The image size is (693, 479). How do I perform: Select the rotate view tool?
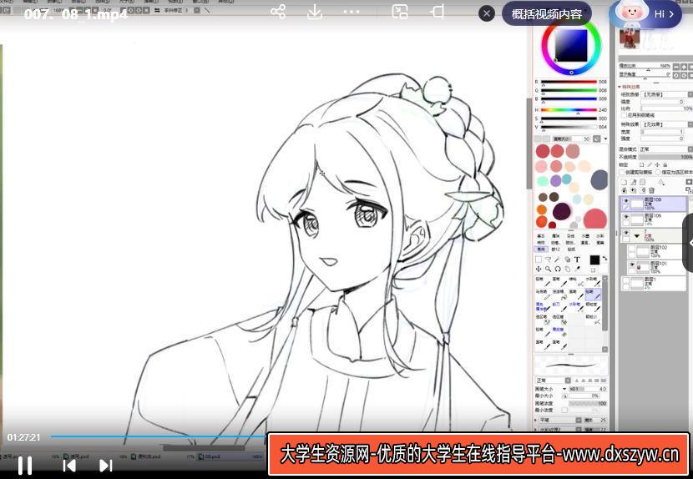558,269
